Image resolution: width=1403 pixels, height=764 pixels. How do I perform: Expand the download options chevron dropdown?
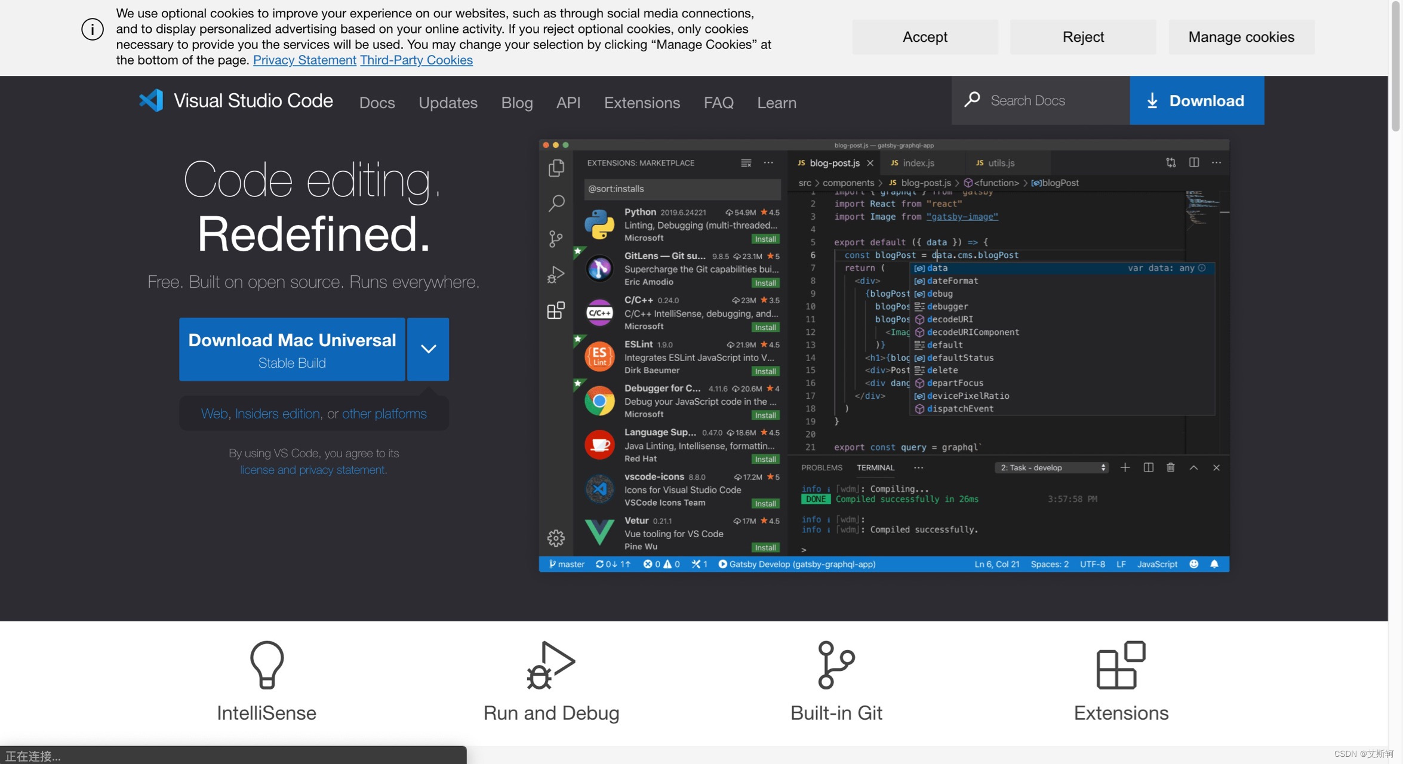(428, 349)
